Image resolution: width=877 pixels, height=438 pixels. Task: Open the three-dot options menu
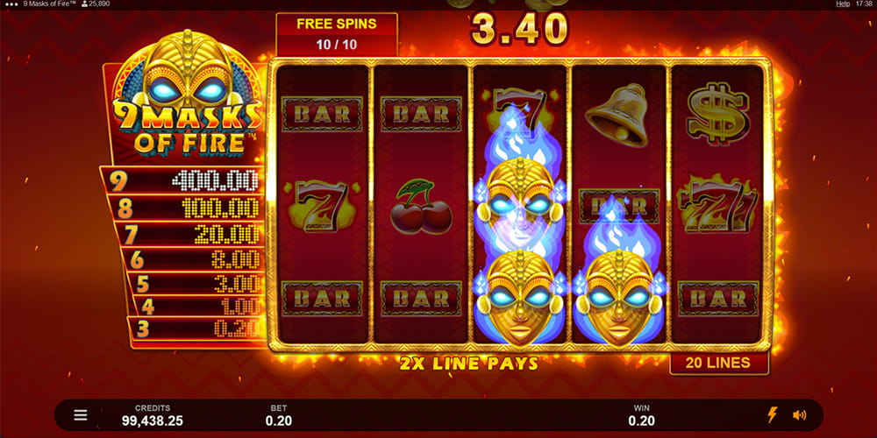11,4
